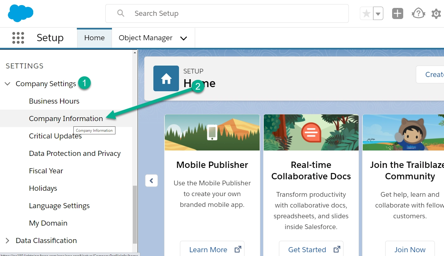
Task: Click the SETTINGS section label
Action: pyautogui.click(x=25, y=66)
